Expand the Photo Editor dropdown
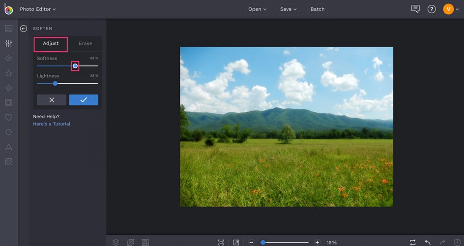The width and height of the screenshot is (464, 246). coord(38,9)
